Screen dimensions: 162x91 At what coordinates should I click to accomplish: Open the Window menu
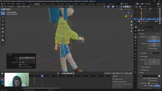click(19, 4)
